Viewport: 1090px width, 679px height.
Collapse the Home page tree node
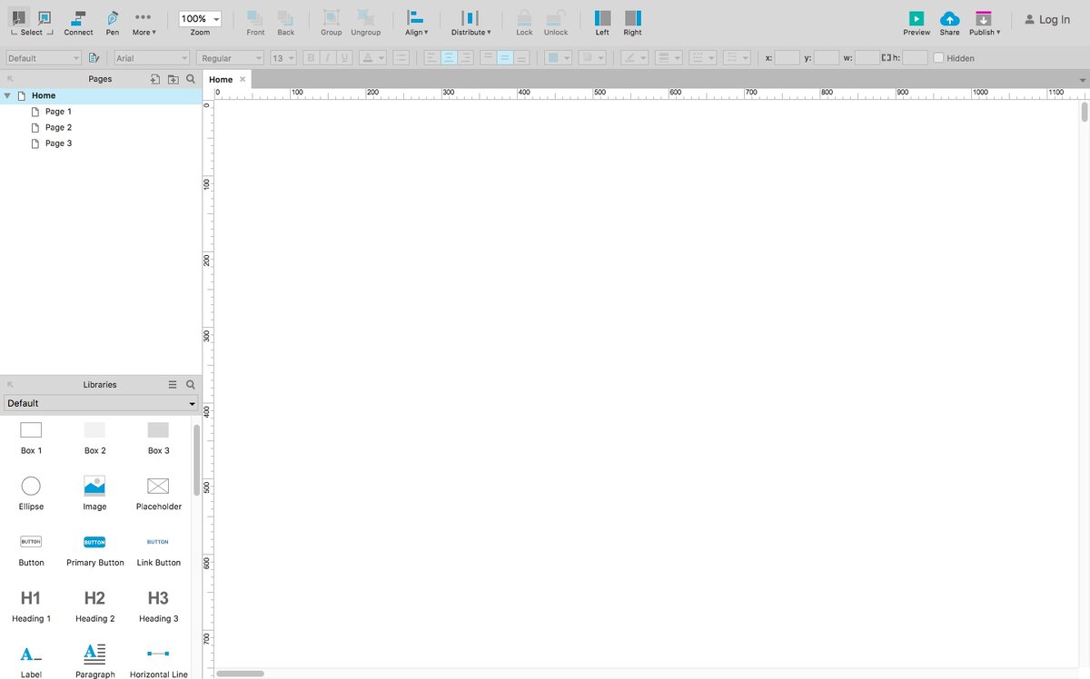click(x=7, y=95)
